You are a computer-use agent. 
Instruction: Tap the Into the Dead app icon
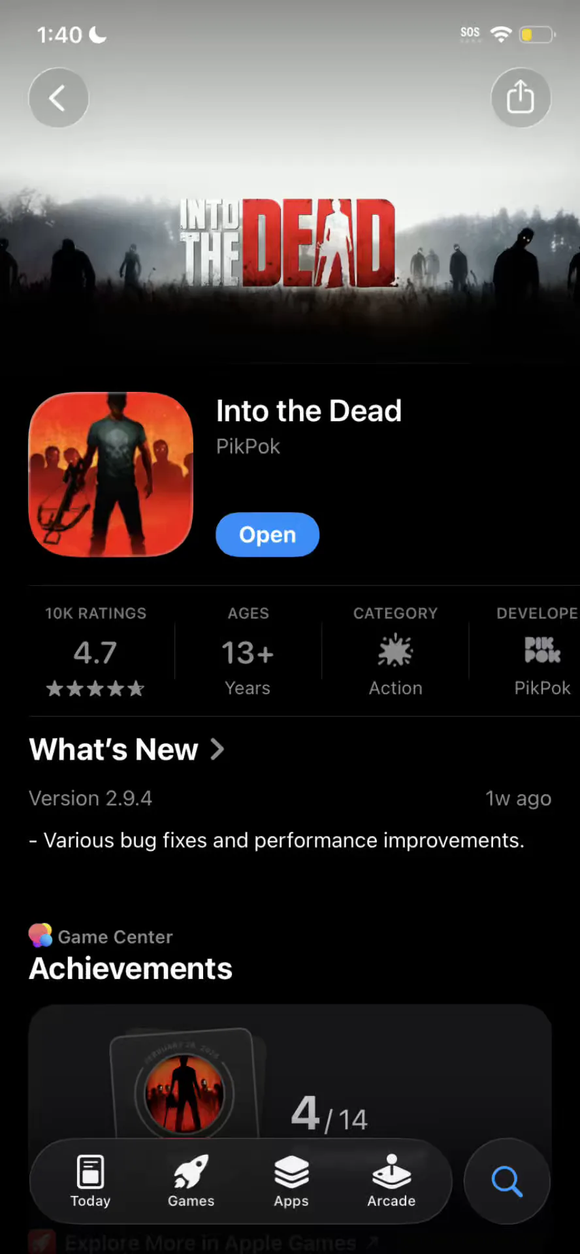[111, 474]
